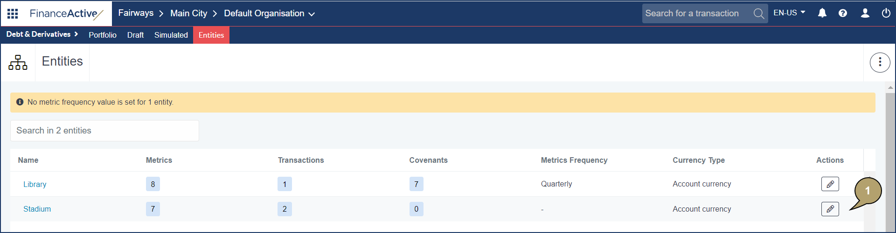
Task: Click the Main City breadcrumb
Action: pos(188,13)
